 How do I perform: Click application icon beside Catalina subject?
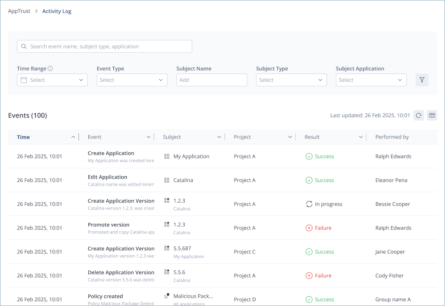pyautogui.click(x=167, y=180)
